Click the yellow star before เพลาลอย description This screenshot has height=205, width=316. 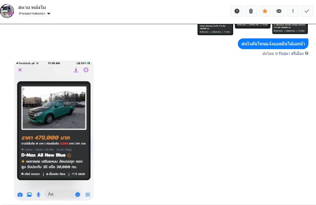(x=23, y=161)
